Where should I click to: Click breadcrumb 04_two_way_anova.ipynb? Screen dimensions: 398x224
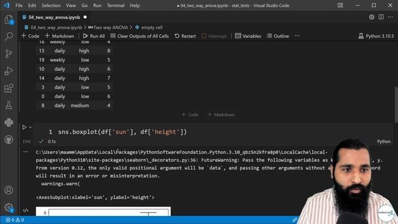57,27
